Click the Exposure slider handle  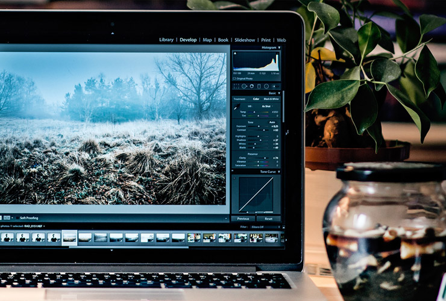pos(259,126)
